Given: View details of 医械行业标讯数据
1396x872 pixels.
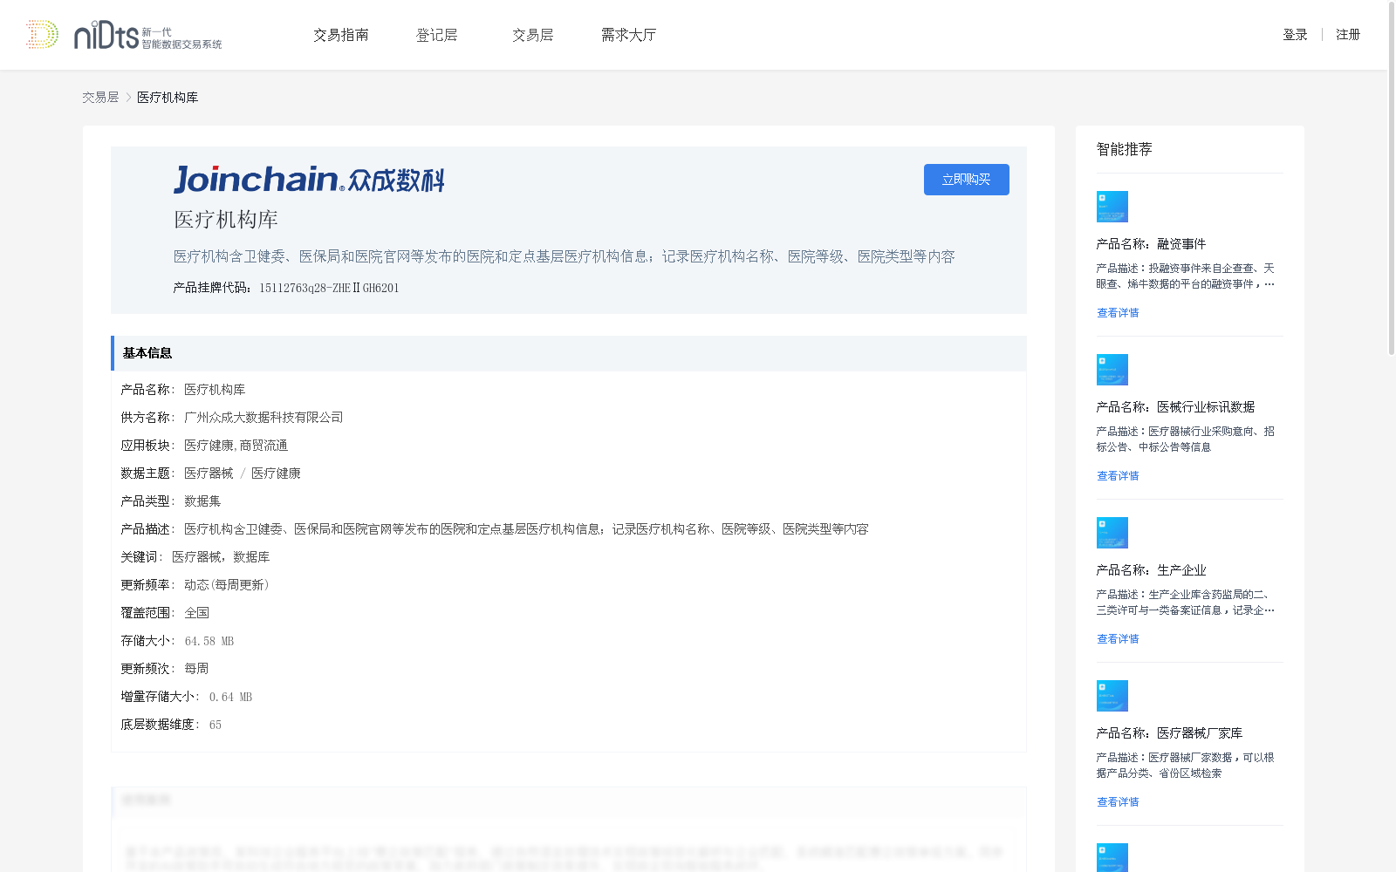Looking at the screenshot, I should point(1118,476).
